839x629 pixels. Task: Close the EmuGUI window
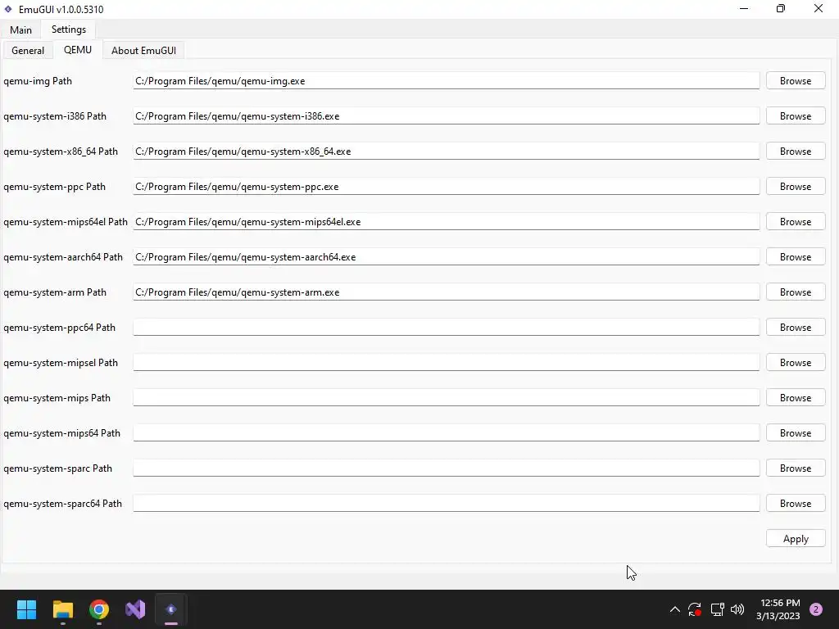pos(819,8)
